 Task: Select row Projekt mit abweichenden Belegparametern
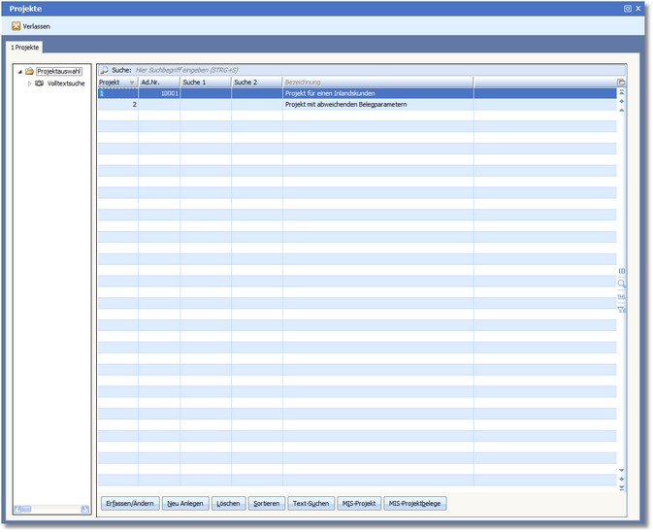click(x=359, y=104)
